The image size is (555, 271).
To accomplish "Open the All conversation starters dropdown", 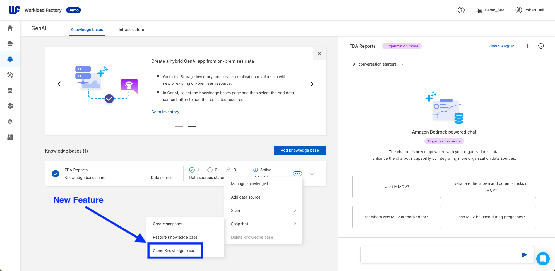I will click(x=380, y=64).
